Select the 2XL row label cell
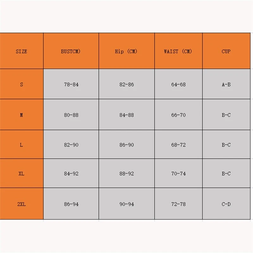The width and height of the screenshot is (253, 253). coord(22,204)
